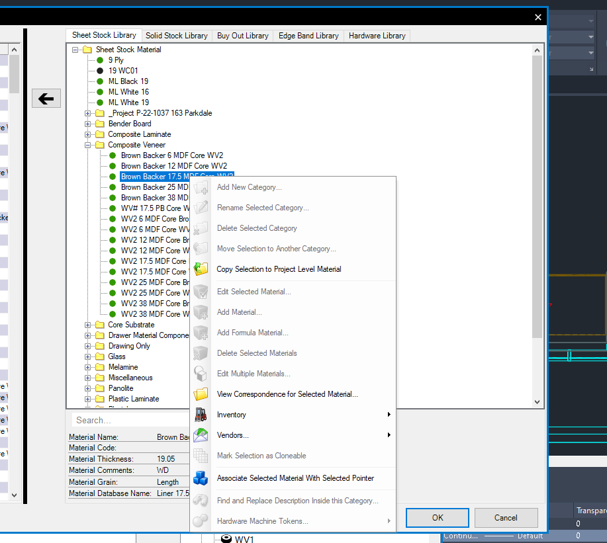Select the ML White 16 material
The height and width of the screenshot is (543, 607).
pos(128,92)
